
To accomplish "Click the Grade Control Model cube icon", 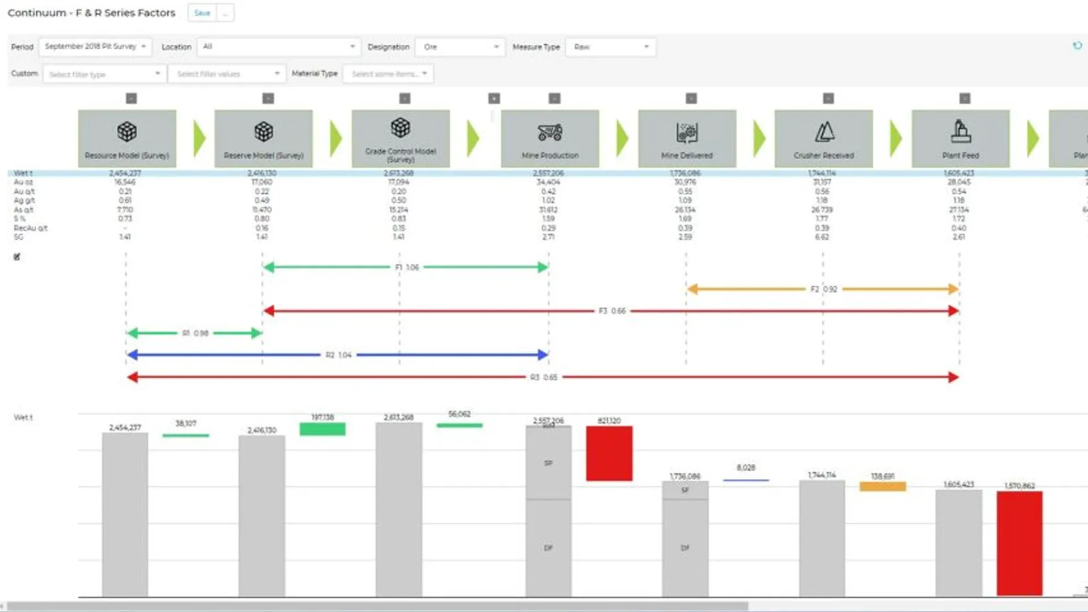I will coord(400,128).
